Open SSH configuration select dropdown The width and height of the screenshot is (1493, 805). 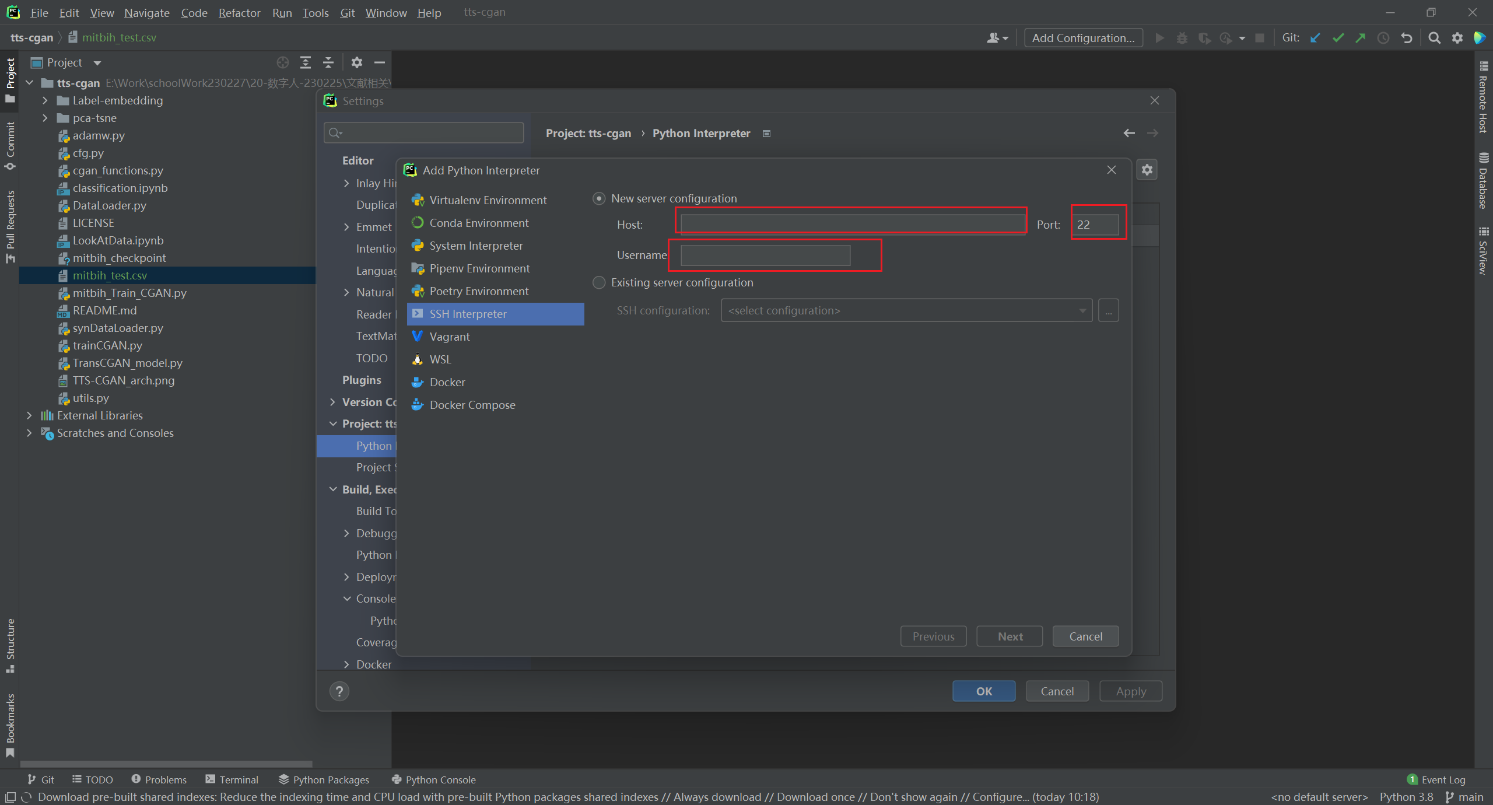pyautogui.click(x=906, y=310)
